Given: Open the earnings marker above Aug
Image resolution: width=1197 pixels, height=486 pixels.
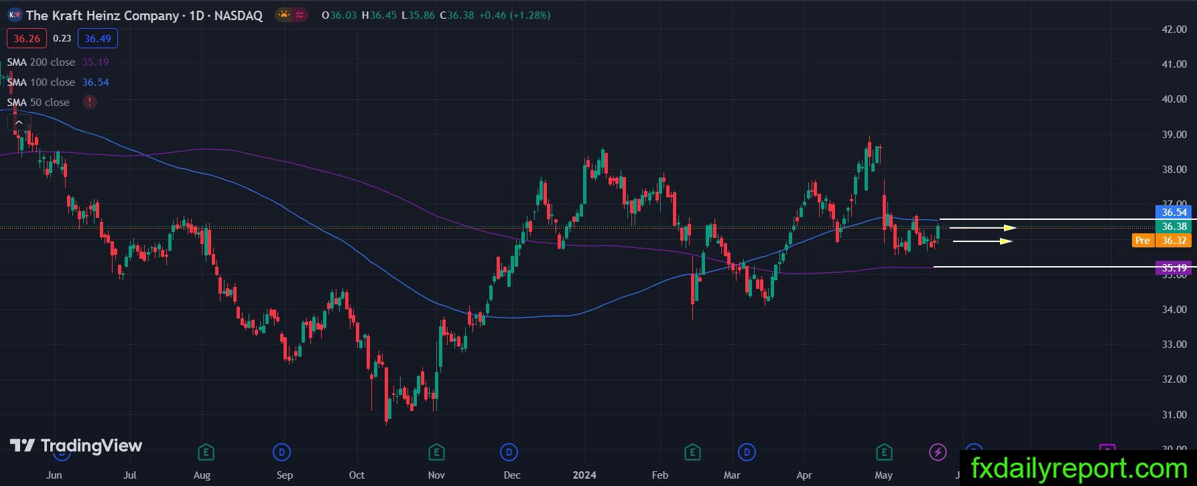Looking at the screenshot, I should pyautogui.click(x=206, y=452).
